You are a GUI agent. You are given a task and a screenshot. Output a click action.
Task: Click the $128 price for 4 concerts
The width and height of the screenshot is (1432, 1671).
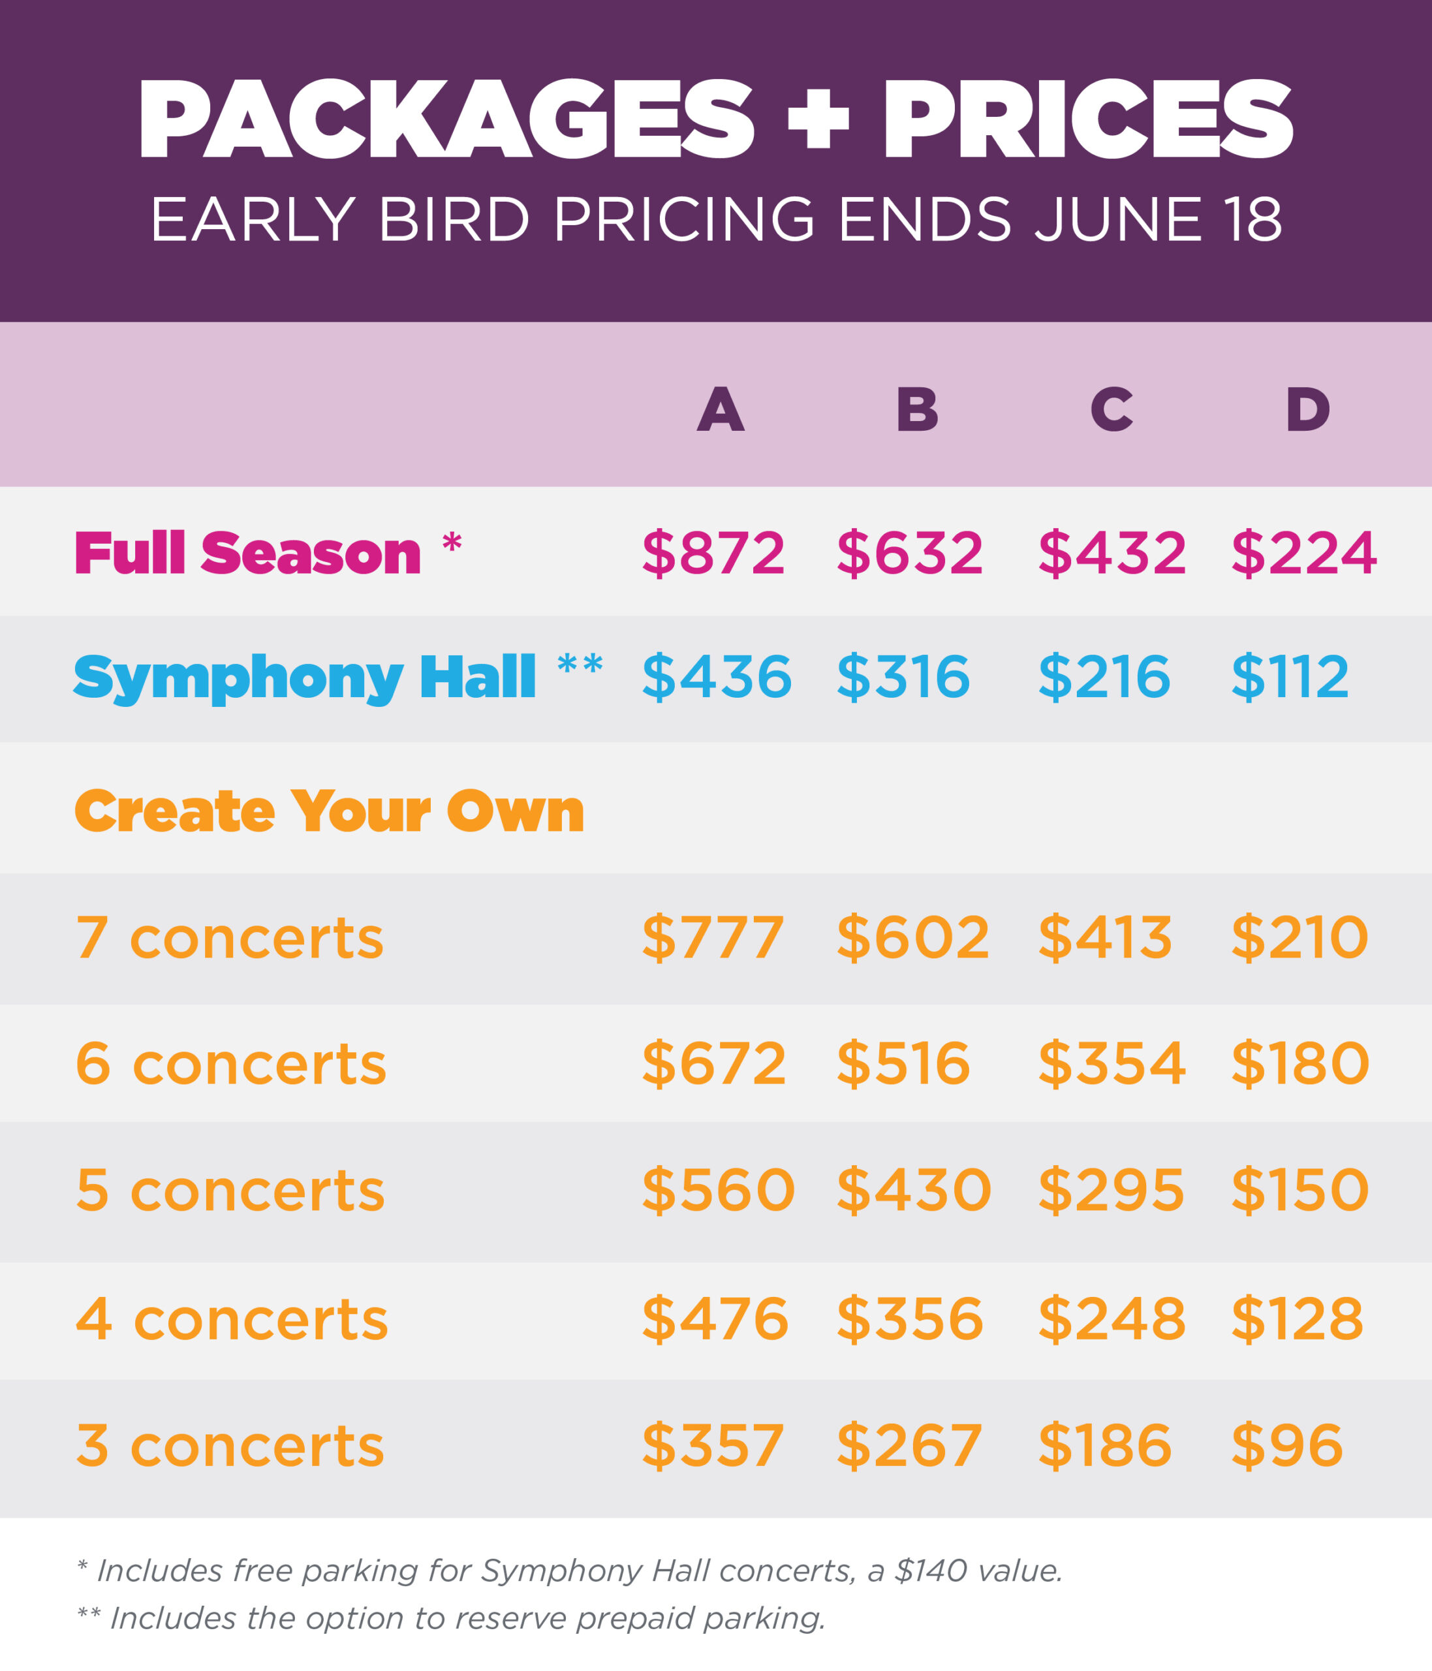(1296, 1320)
